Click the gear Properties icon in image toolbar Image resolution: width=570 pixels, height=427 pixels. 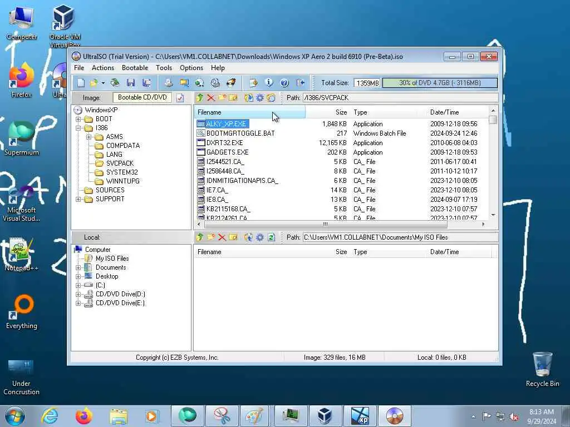tap(260, 98)
